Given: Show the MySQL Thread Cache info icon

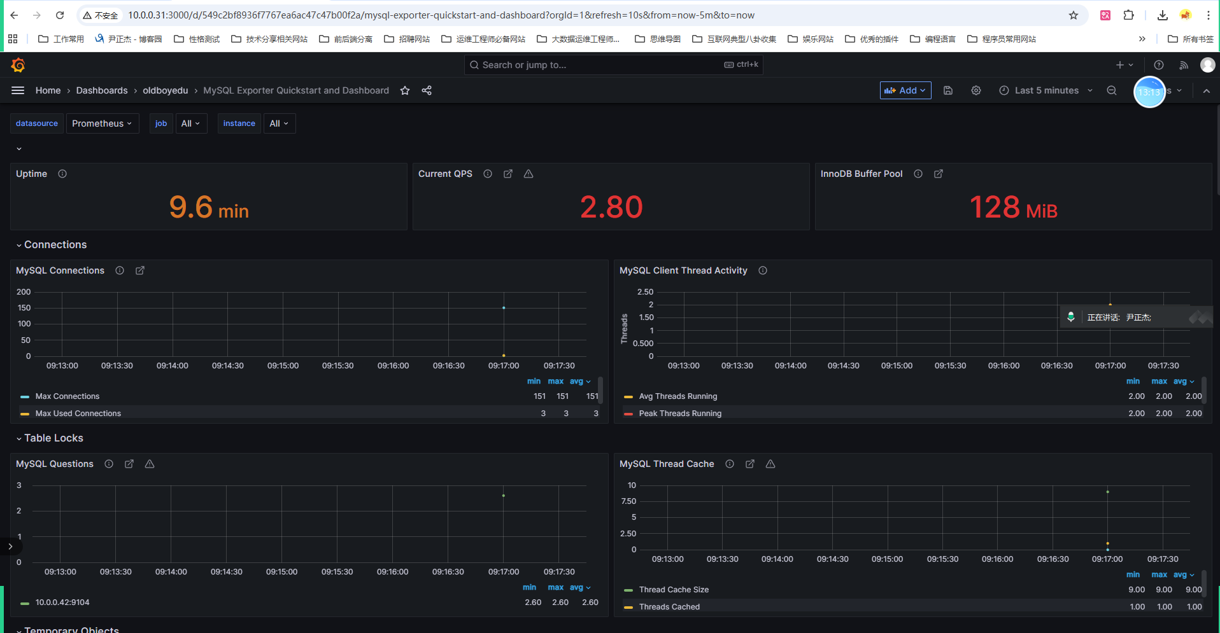Looking at the screenshot, I should click(730, 464).
